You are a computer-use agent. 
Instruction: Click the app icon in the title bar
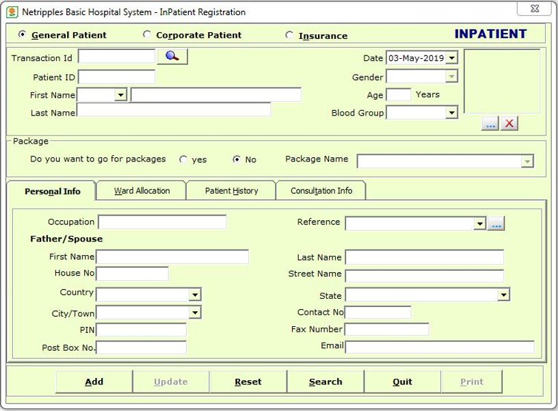12,12
